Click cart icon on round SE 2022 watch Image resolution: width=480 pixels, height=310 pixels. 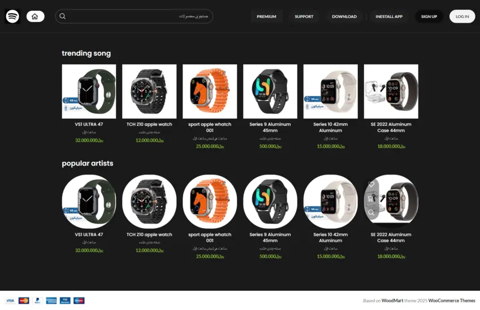click(x=371, y=198)
